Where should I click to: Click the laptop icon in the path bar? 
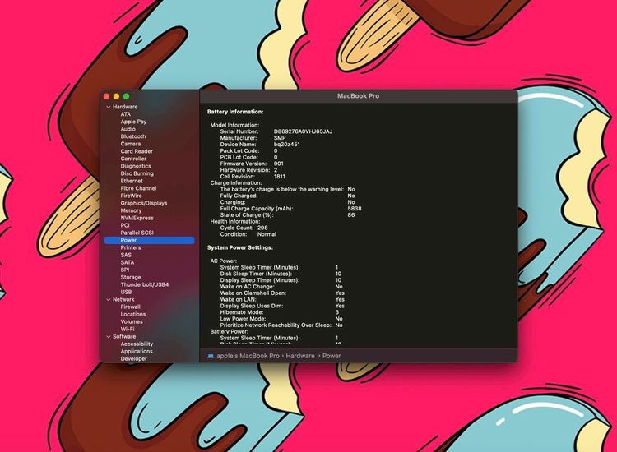(211, 356)
